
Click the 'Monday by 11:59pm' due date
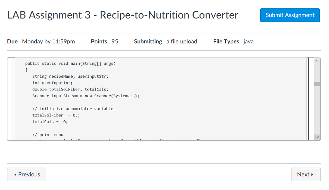(49, 41)
